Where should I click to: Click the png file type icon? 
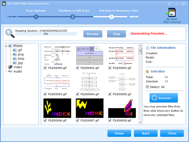pyautogui.click(x=15, y=54)
